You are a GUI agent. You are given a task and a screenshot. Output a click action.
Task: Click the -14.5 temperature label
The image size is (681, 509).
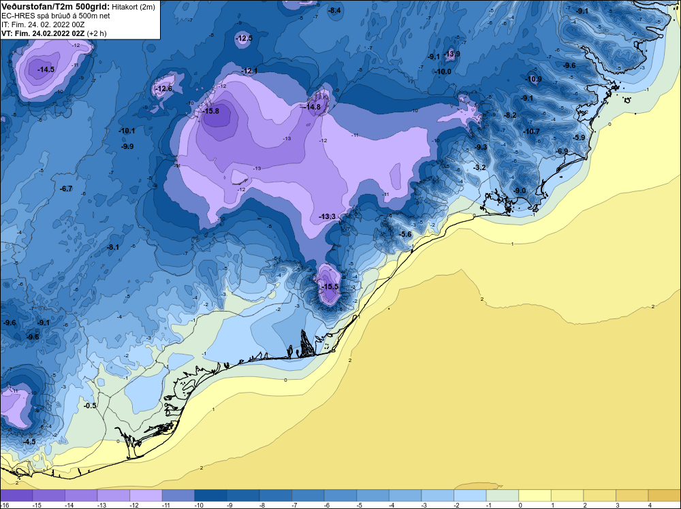pyautogui.click(x=46, y=69)
